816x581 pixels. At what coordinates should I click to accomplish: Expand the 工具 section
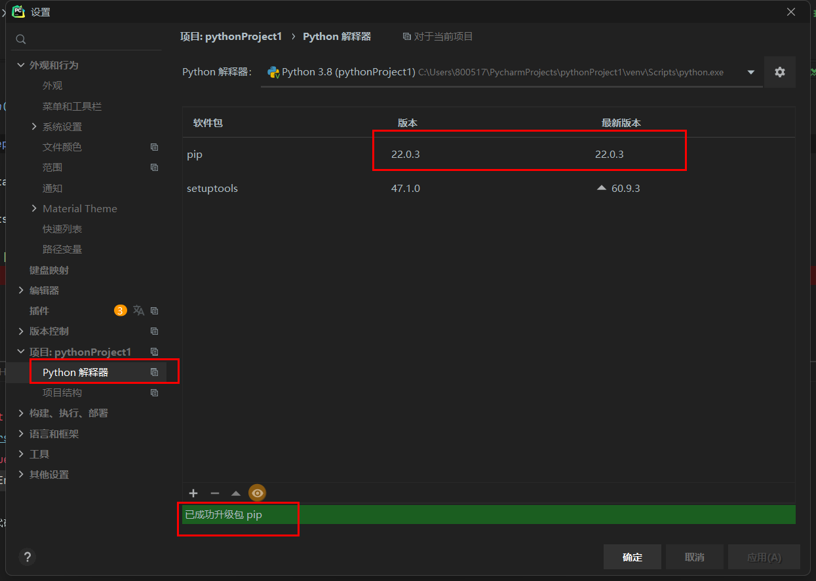(21, 454)
